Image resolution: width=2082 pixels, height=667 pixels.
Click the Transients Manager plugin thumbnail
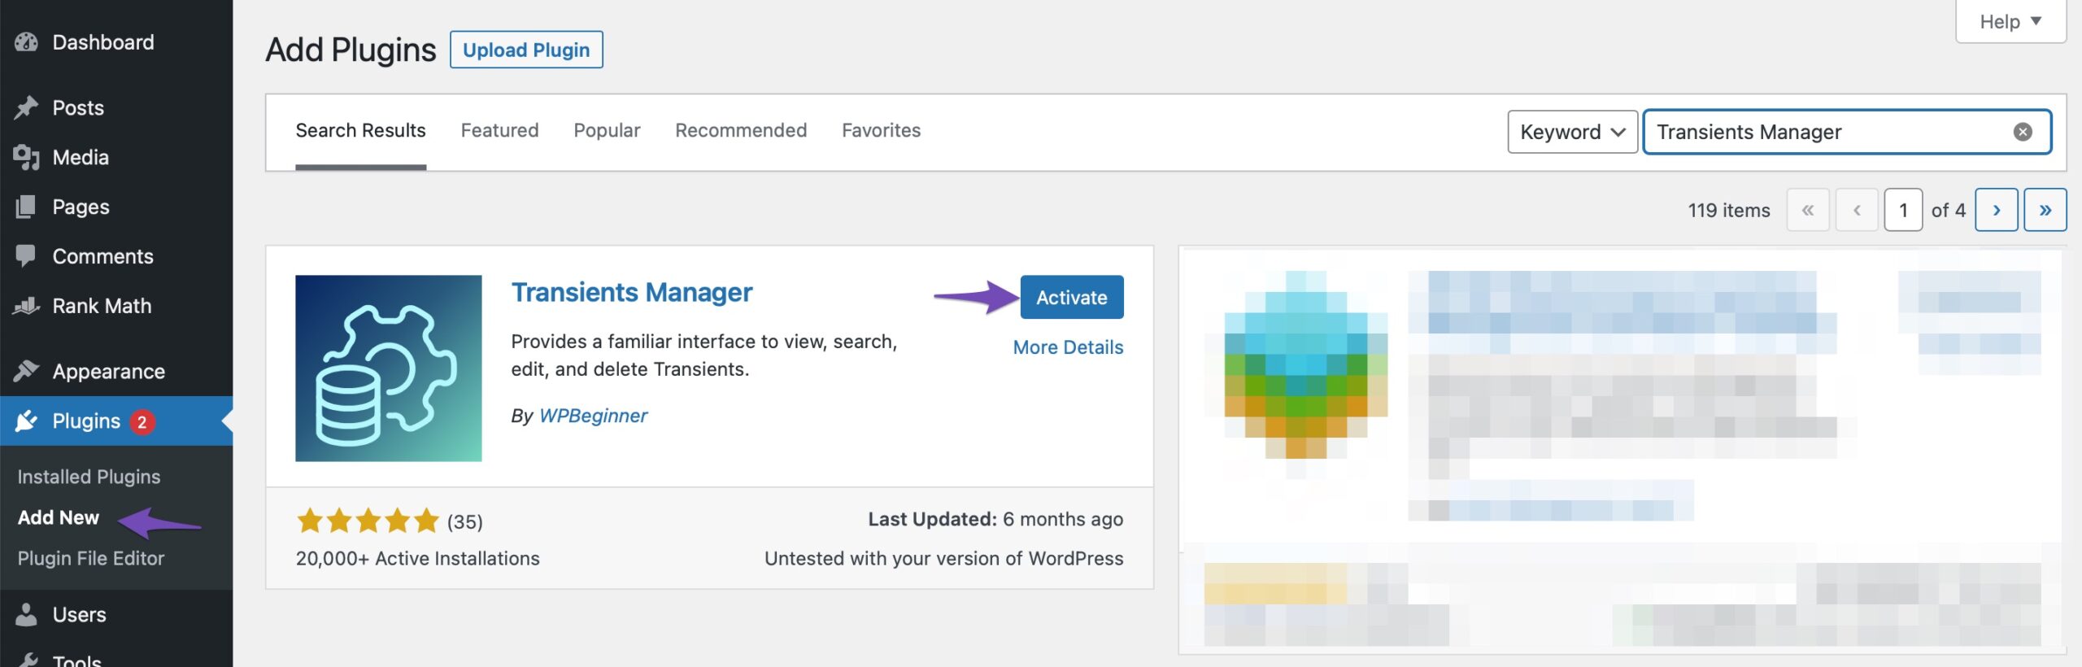(389, 368)
